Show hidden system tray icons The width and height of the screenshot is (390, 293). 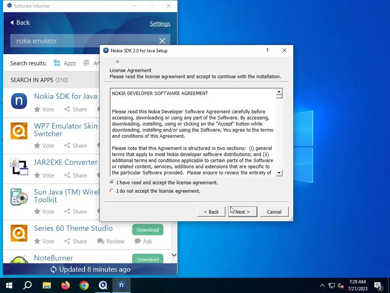(x=322, y=285)
